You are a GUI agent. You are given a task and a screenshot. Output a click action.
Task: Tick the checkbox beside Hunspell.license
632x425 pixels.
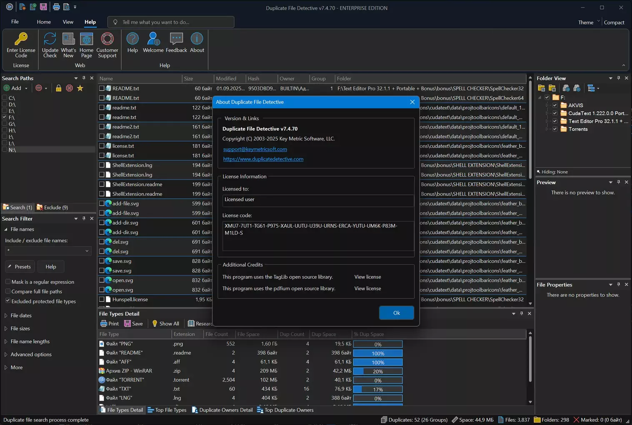[102, 299]
